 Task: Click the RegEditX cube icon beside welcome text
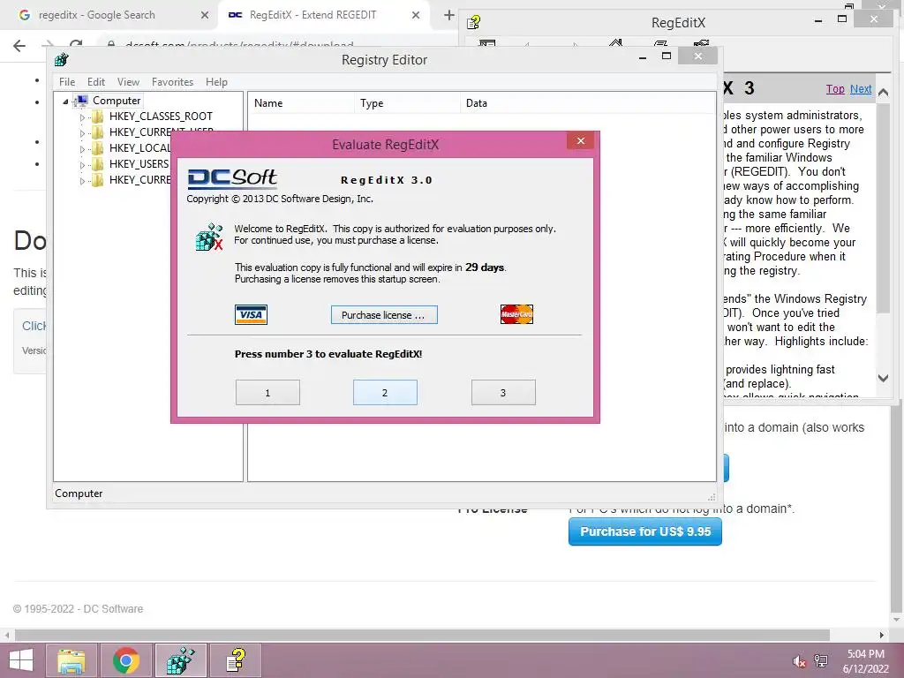208,237
